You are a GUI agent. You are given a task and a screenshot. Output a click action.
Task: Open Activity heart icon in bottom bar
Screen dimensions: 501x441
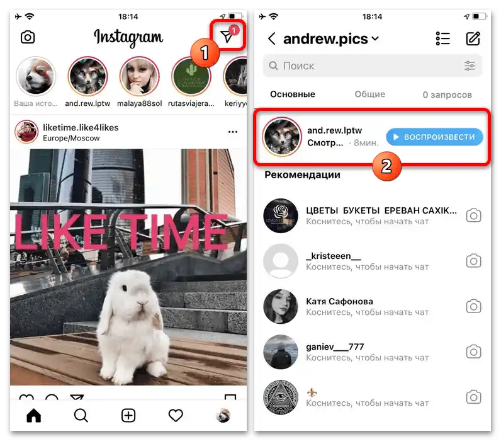176,415
